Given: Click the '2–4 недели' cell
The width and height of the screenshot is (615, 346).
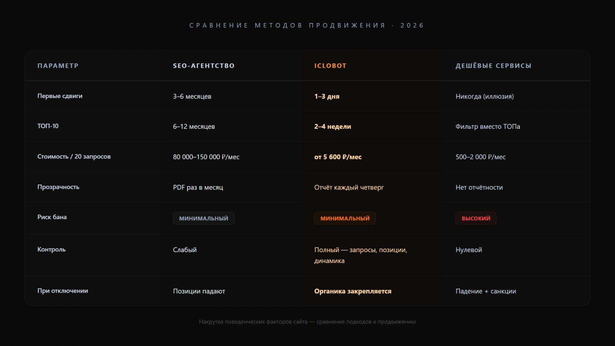Looking at the screenshot, I should (x=332, y=126).
